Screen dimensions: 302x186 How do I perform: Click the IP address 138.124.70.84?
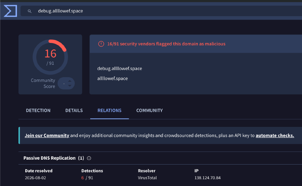click(207, 178)
